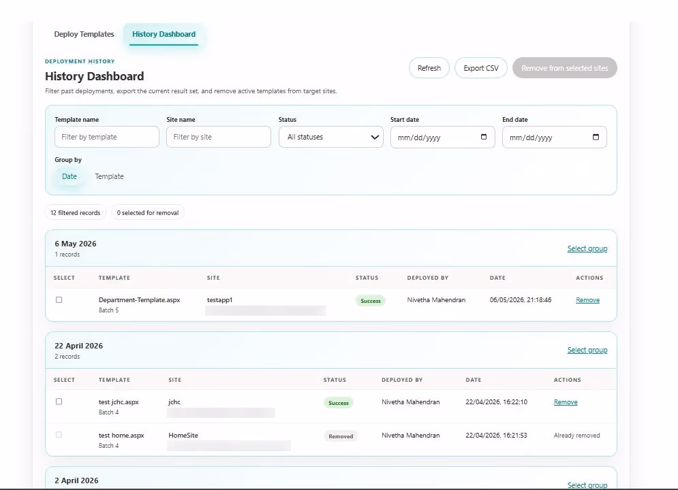Check the test jchc.aspx row checkbox
Screen dimensions: 678x490
click(59, 402)
